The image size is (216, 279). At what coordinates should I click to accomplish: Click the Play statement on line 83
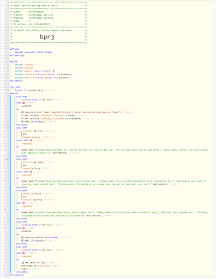(24, 269)
